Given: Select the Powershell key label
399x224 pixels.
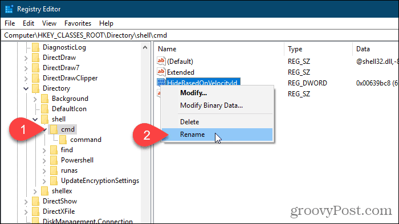Looking at the screenshot, I should pos(77,160).
